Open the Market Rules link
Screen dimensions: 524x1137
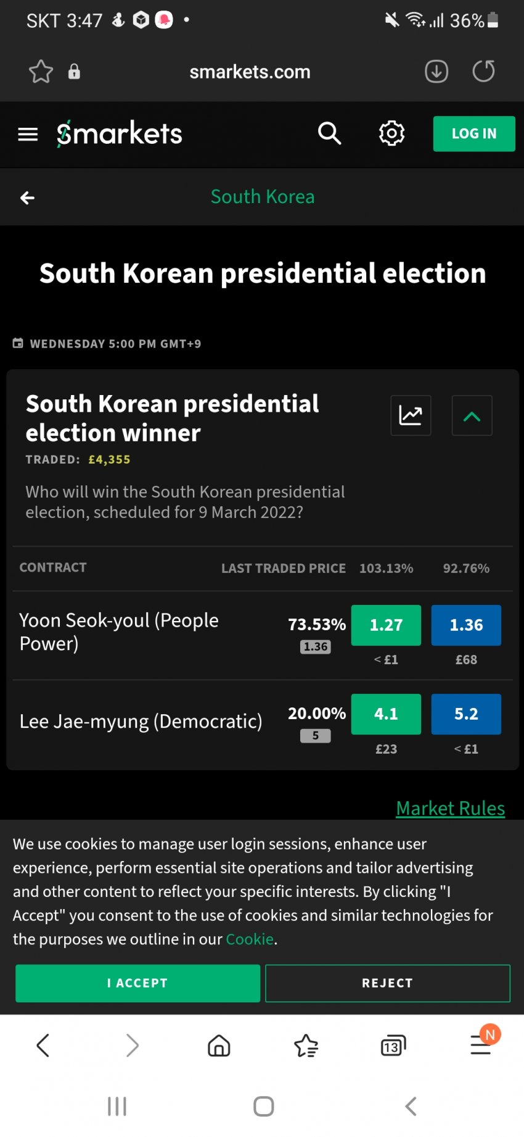click(x=450, y=808)
